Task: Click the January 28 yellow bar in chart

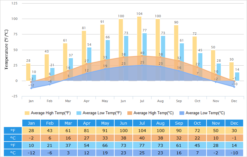Action: (x=28, y=72)
